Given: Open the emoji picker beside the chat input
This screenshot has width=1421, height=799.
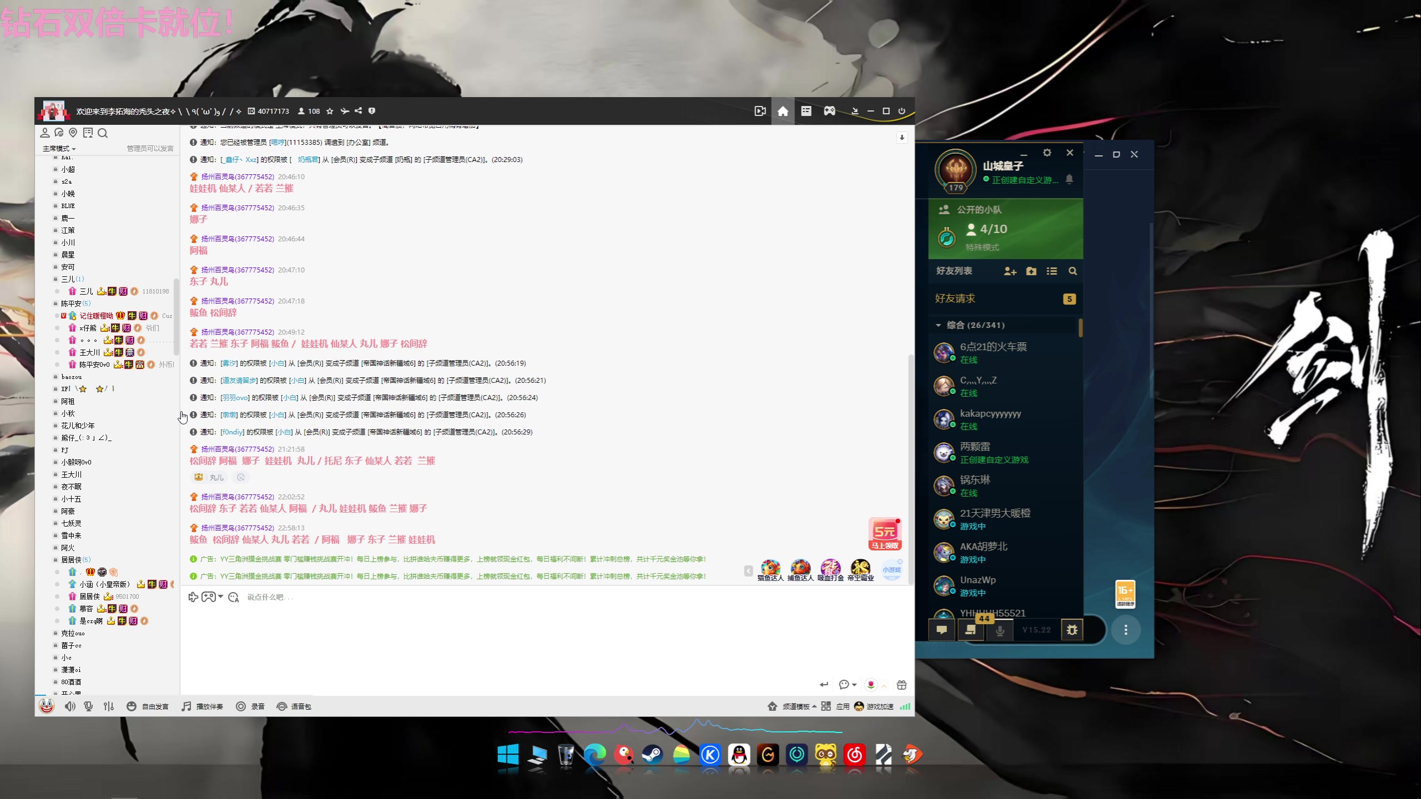Looking at the screenshot, I should click(234, 597).
